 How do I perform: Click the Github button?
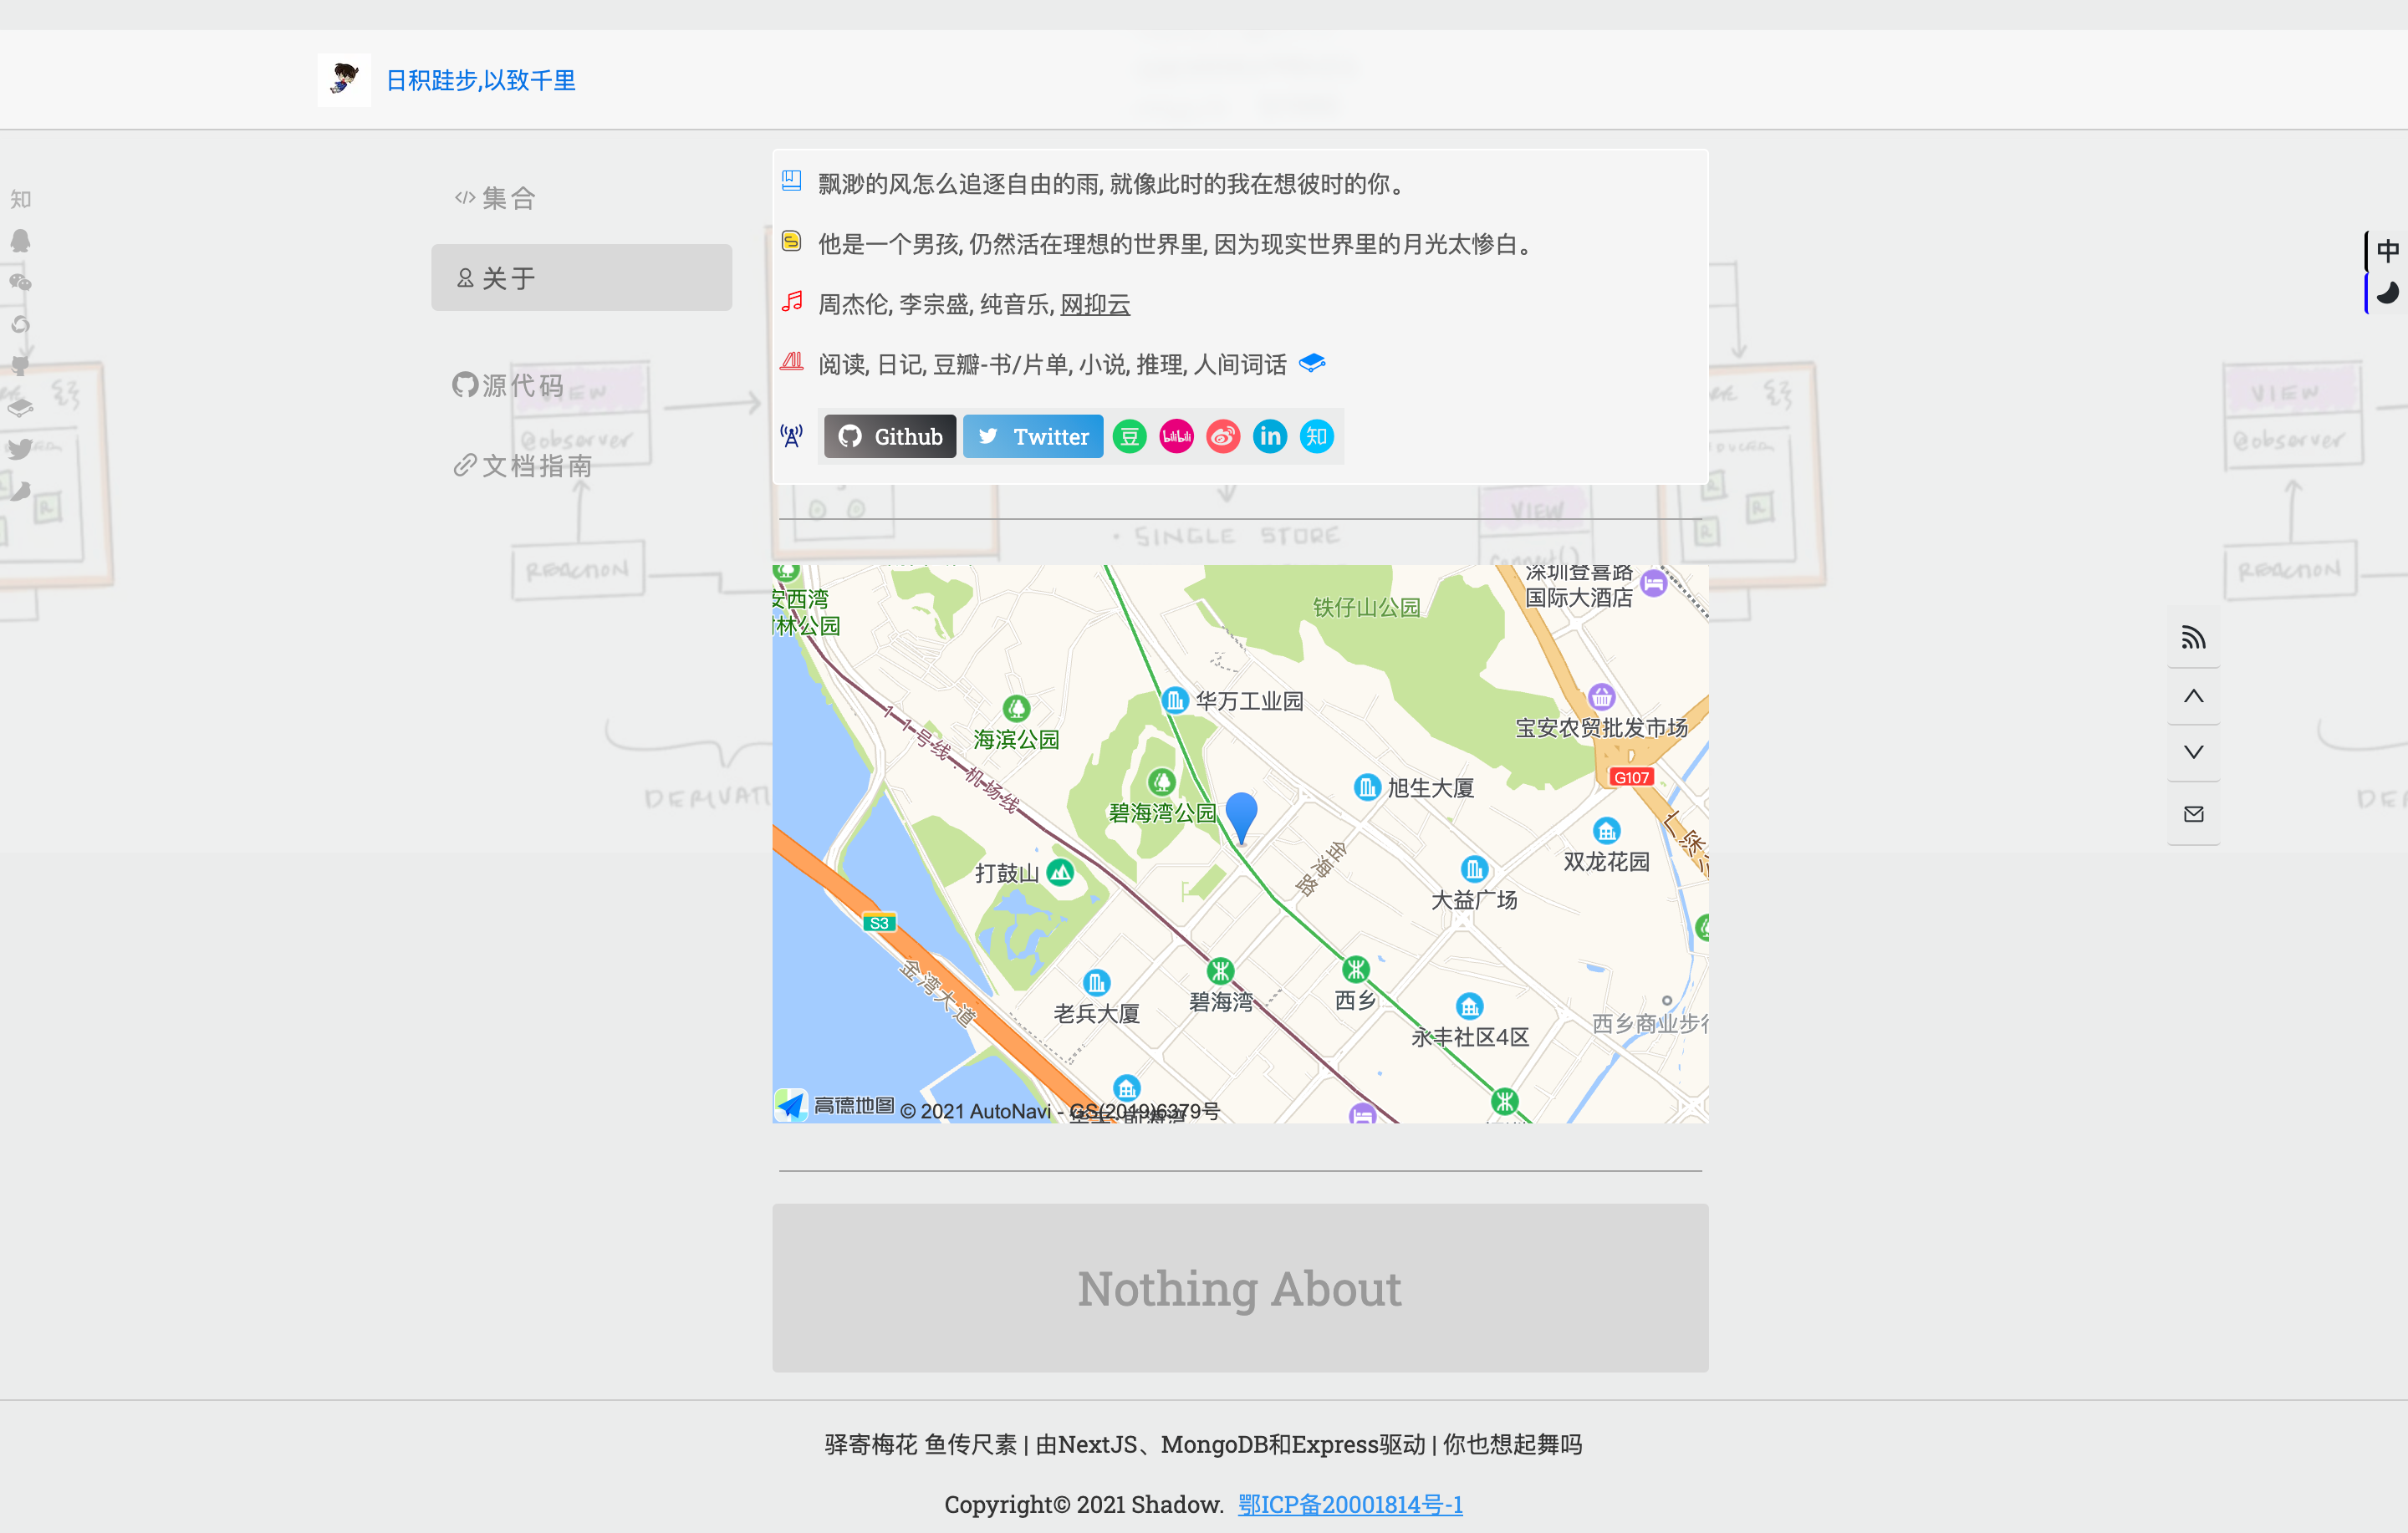point(890,437)
